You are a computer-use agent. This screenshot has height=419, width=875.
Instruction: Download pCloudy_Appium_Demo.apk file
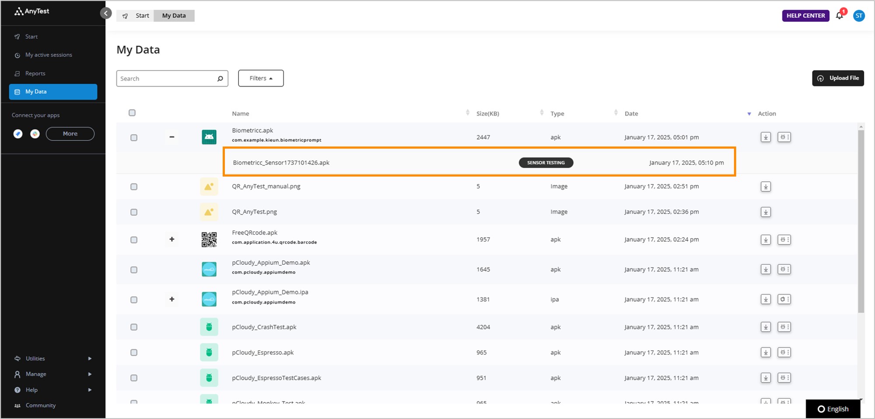tap(766, 269)
